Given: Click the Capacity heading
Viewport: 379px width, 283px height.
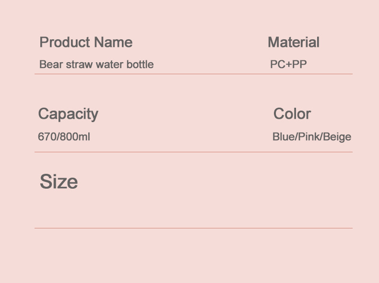Looking at the screenshot, I should pos(68,114).
